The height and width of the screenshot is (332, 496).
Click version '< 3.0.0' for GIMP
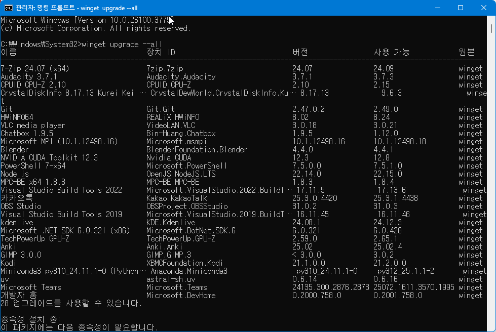307,255
